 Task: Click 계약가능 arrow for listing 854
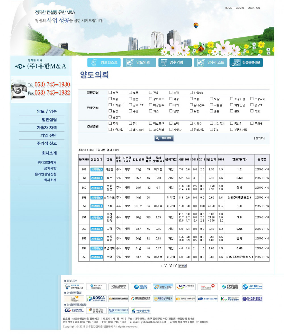(x=97, y=218)
